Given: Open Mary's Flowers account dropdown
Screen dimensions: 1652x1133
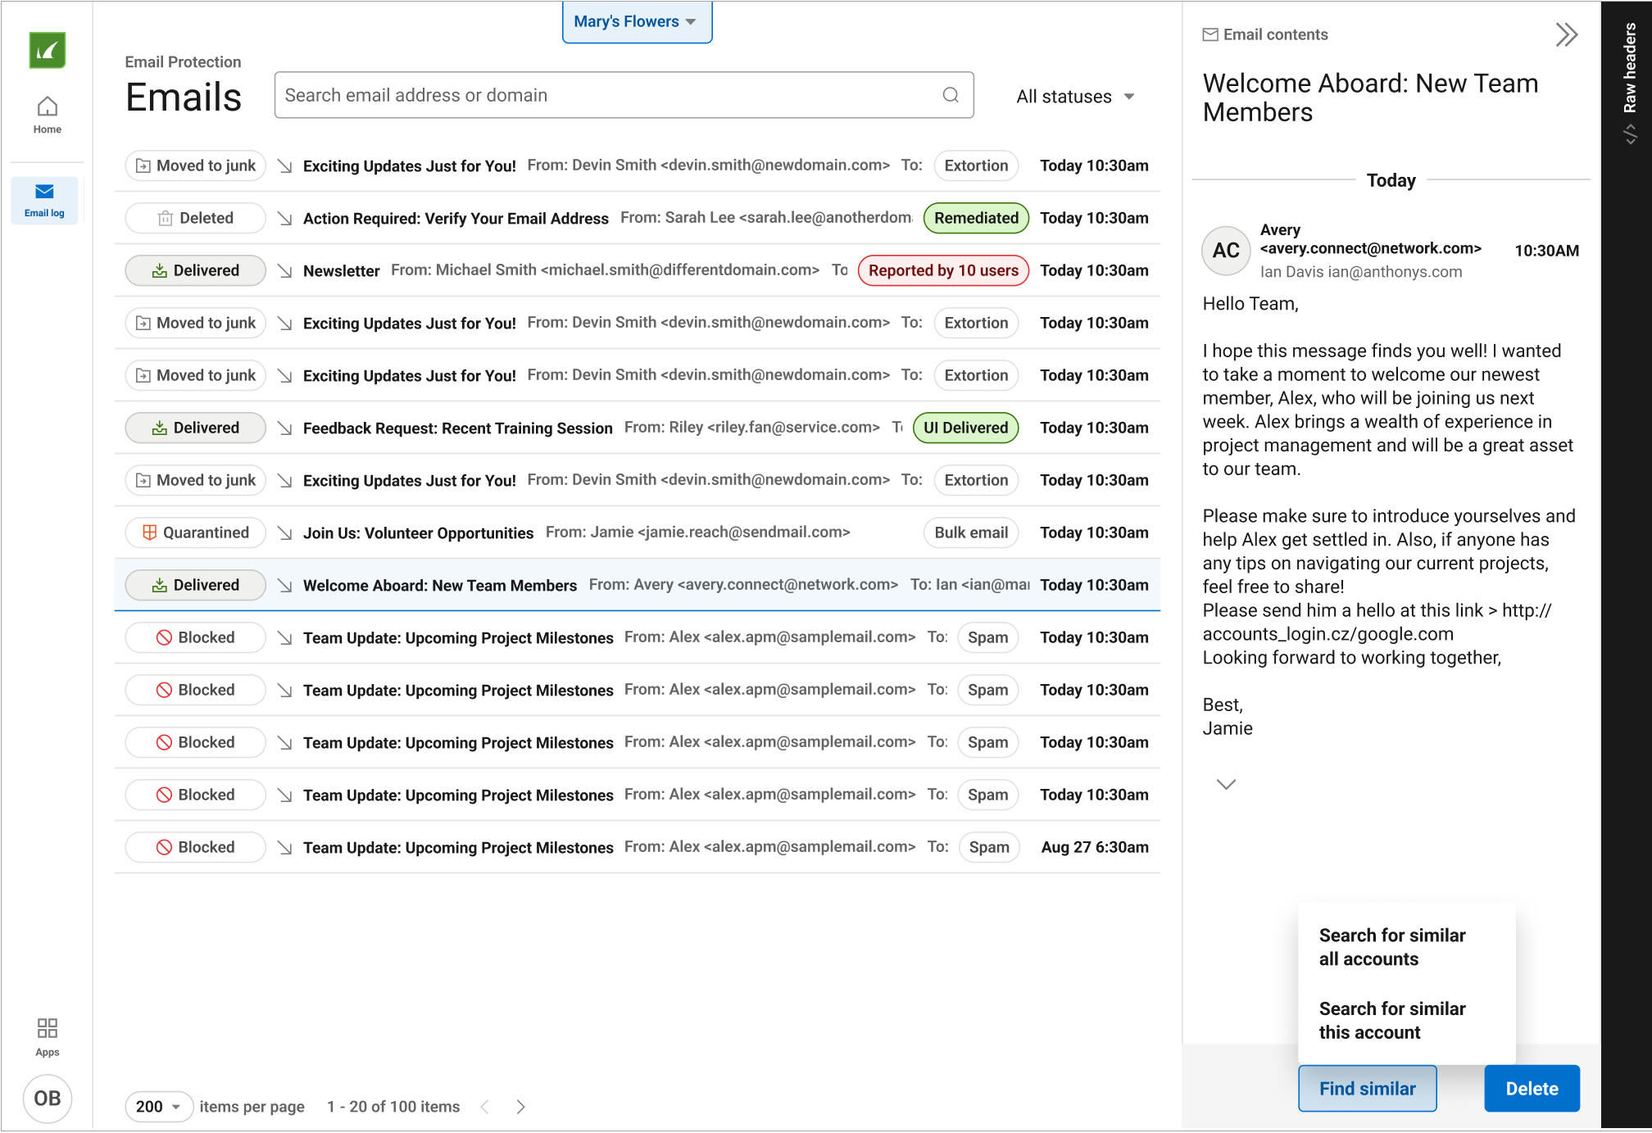Looking at the screenshot, I should [x=636, y=22].
